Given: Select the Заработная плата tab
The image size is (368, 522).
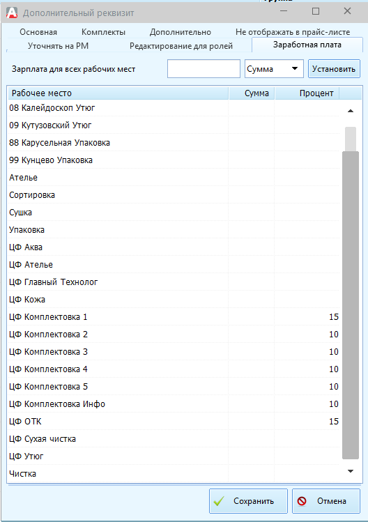Looking at the screenshot, I should (307, 45).
